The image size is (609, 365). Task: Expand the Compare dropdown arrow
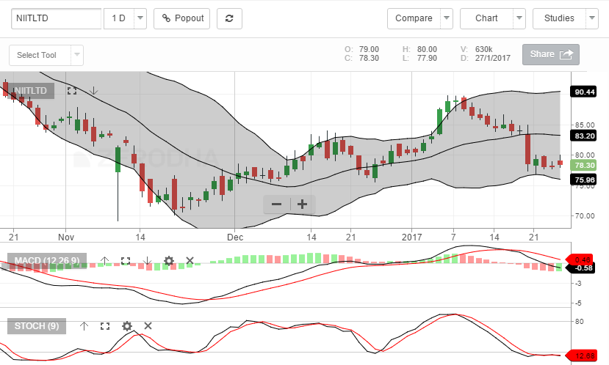pyautogui.click(x=447, y=18)
